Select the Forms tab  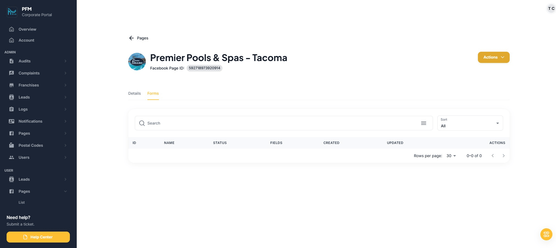click(153, 93)
